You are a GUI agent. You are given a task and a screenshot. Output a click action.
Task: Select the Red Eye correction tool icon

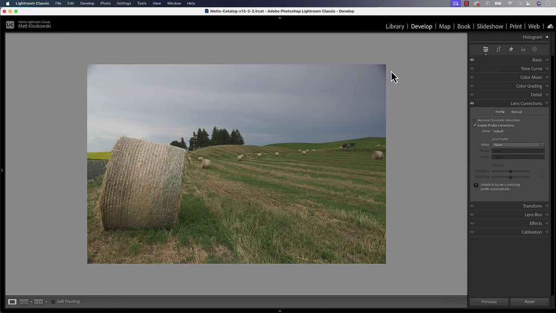click(x=523, y=49)
